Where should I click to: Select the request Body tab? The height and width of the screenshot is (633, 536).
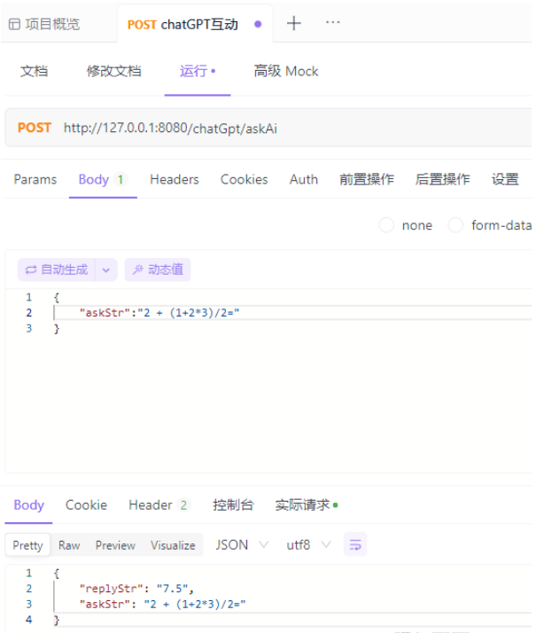tap(103, 179)
